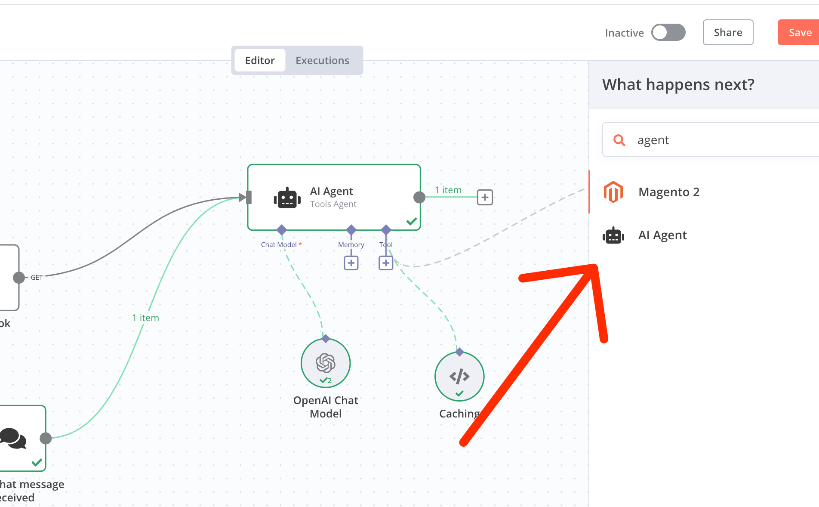Click the Chat Model connector diamond

tap(282, 230)
